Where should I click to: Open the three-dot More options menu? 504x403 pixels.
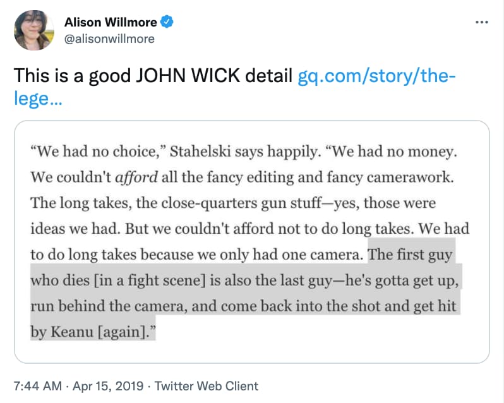tap(481, 22)
